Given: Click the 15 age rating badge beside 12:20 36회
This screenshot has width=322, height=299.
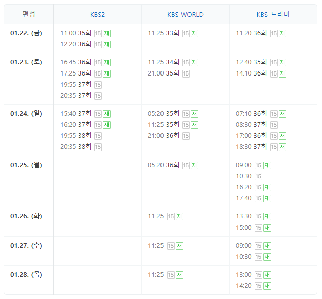Looking at the screenshot, I should coord(98,44).
